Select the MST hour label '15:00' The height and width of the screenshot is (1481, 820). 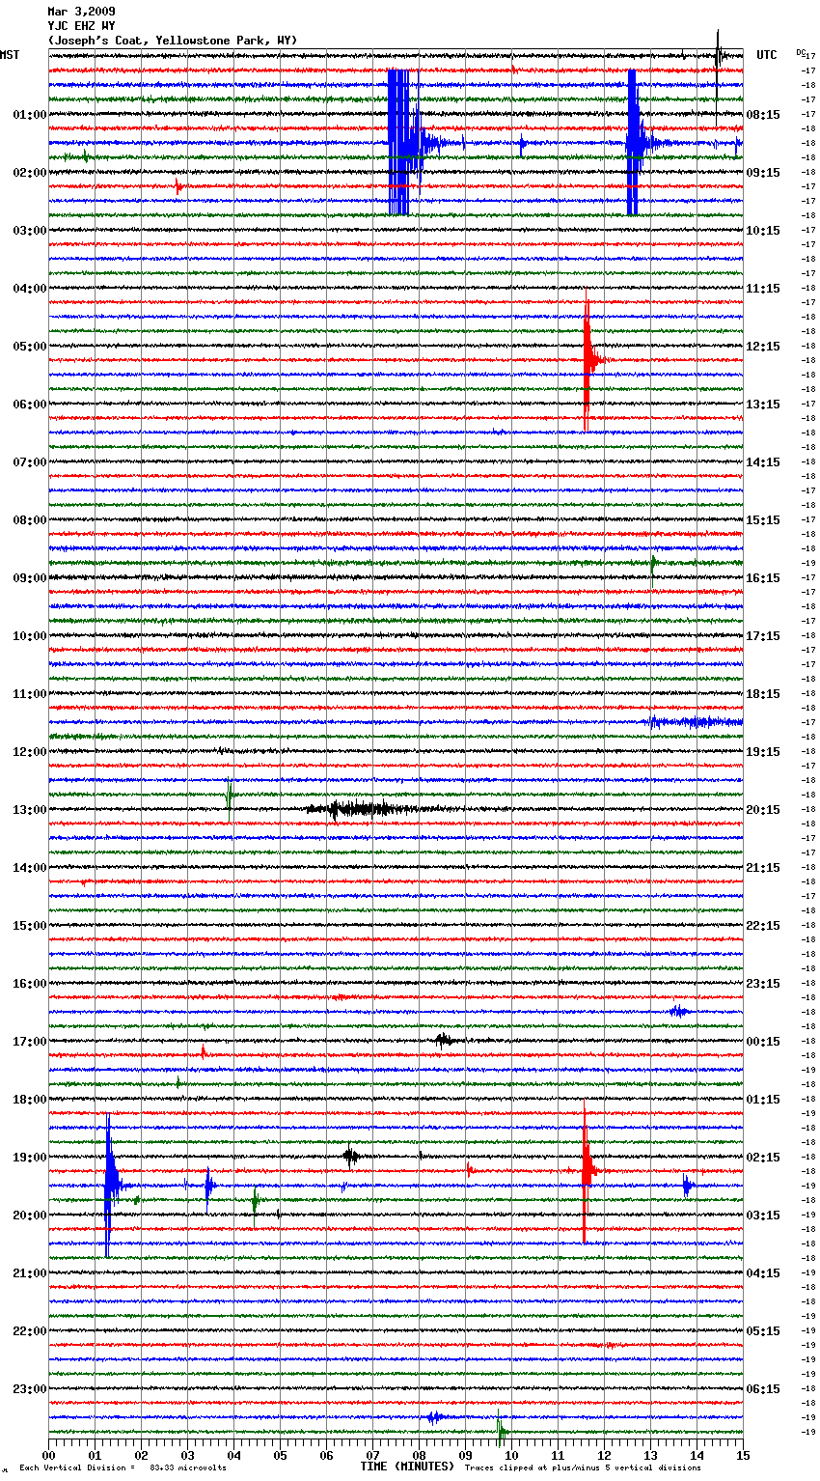tap(30, 926)
